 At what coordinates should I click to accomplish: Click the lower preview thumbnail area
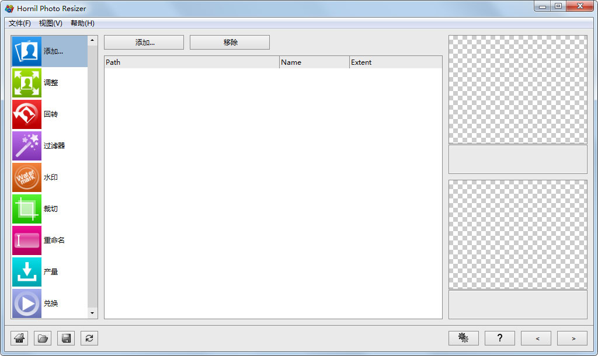pyautogui.click(x=518, y=235)
